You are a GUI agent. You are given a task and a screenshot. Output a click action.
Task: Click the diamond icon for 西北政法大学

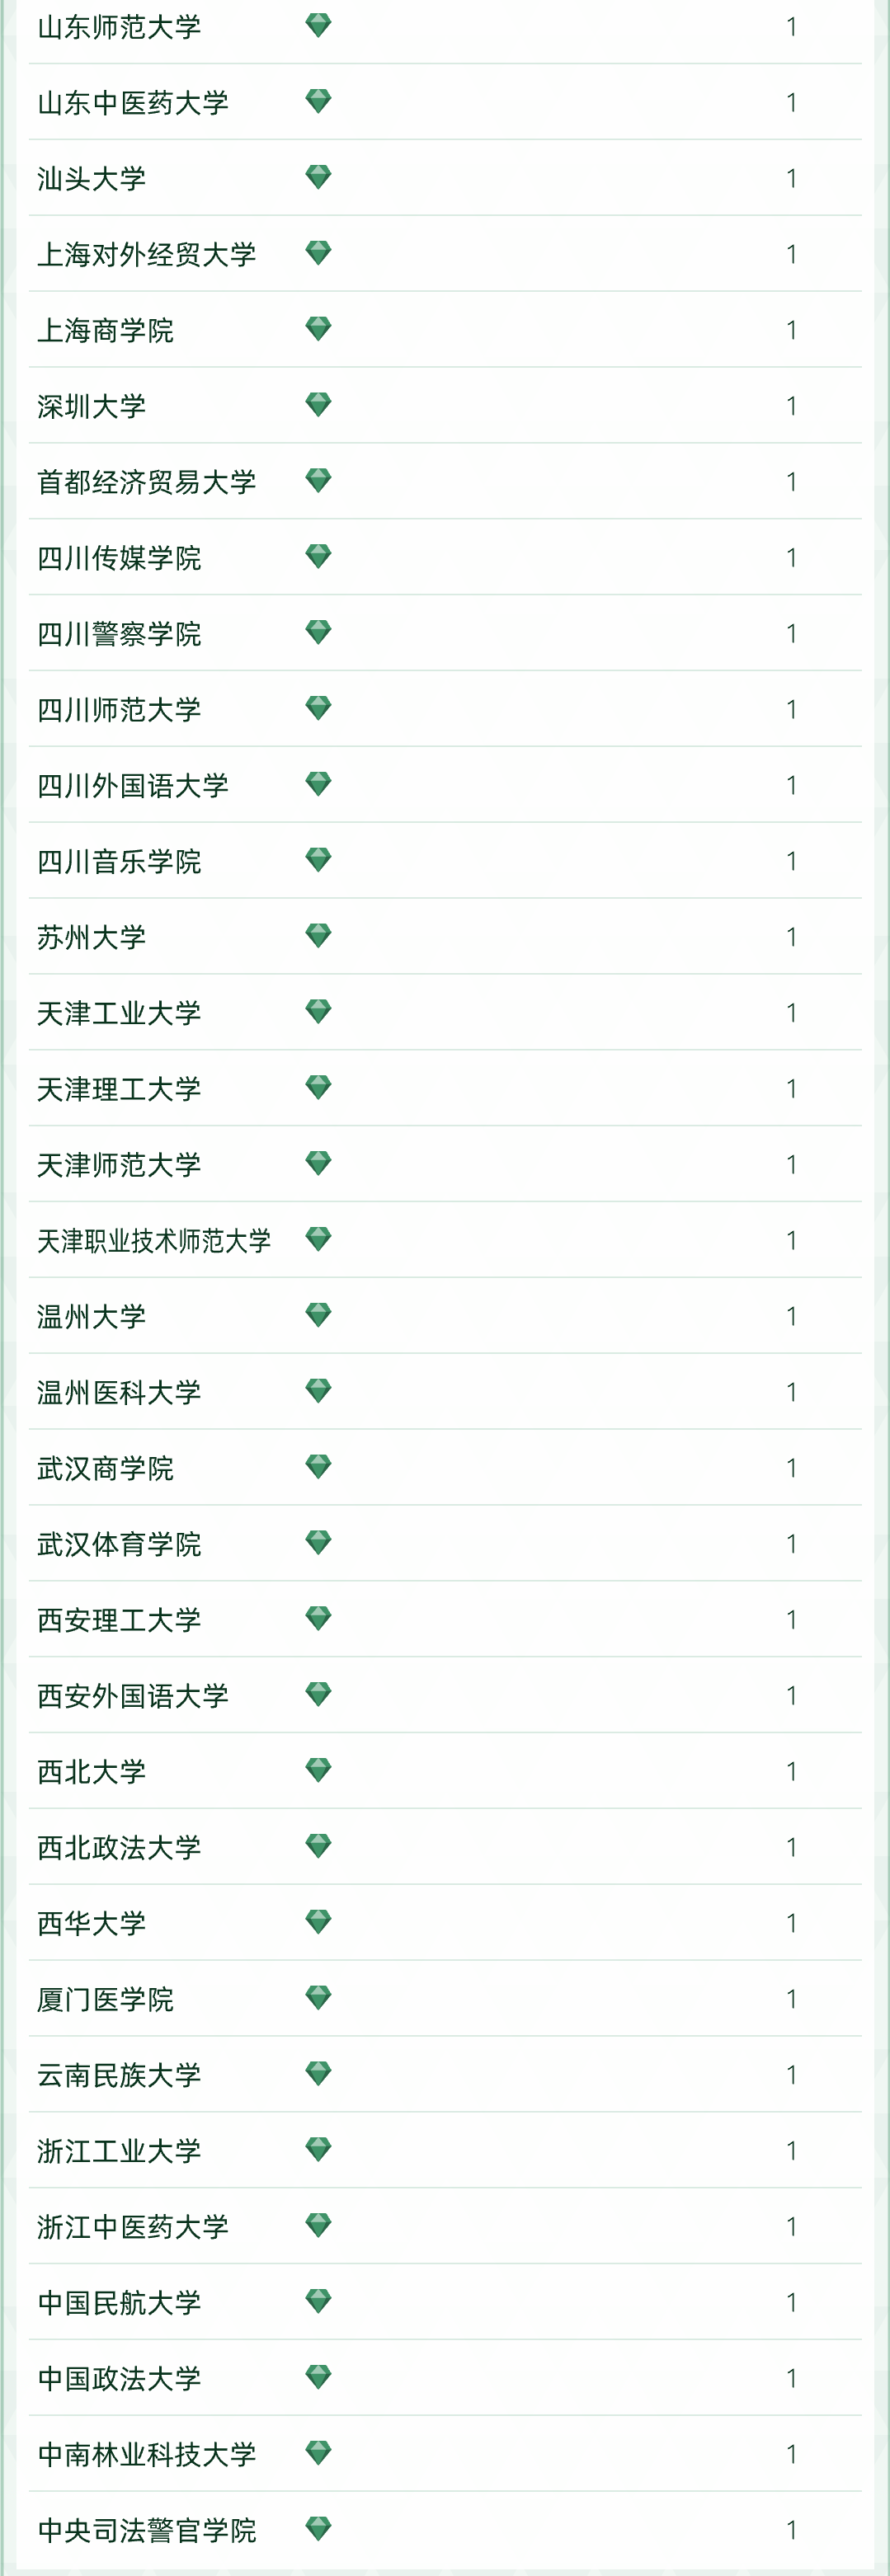coord(318,1847)
